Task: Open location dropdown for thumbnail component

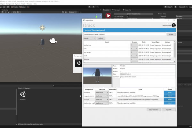Action: tap(102, 92)
